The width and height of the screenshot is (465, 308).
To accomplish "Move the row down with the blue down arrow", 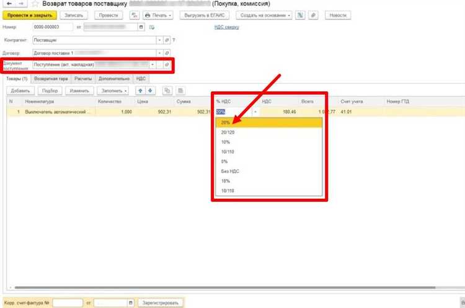I will pyautogui.click(x=151, y=90).
